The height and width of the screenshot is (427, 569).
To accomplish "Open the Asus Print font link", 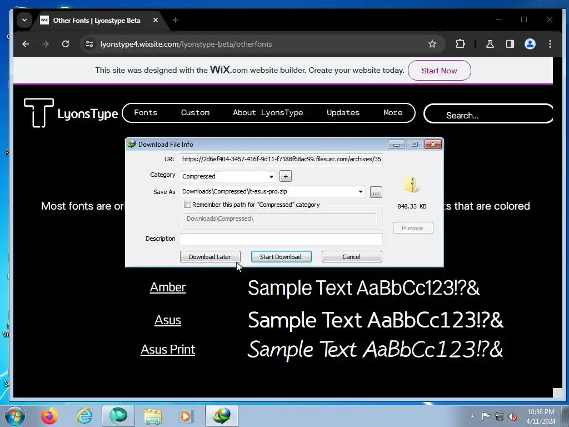I will click(168, 349).
